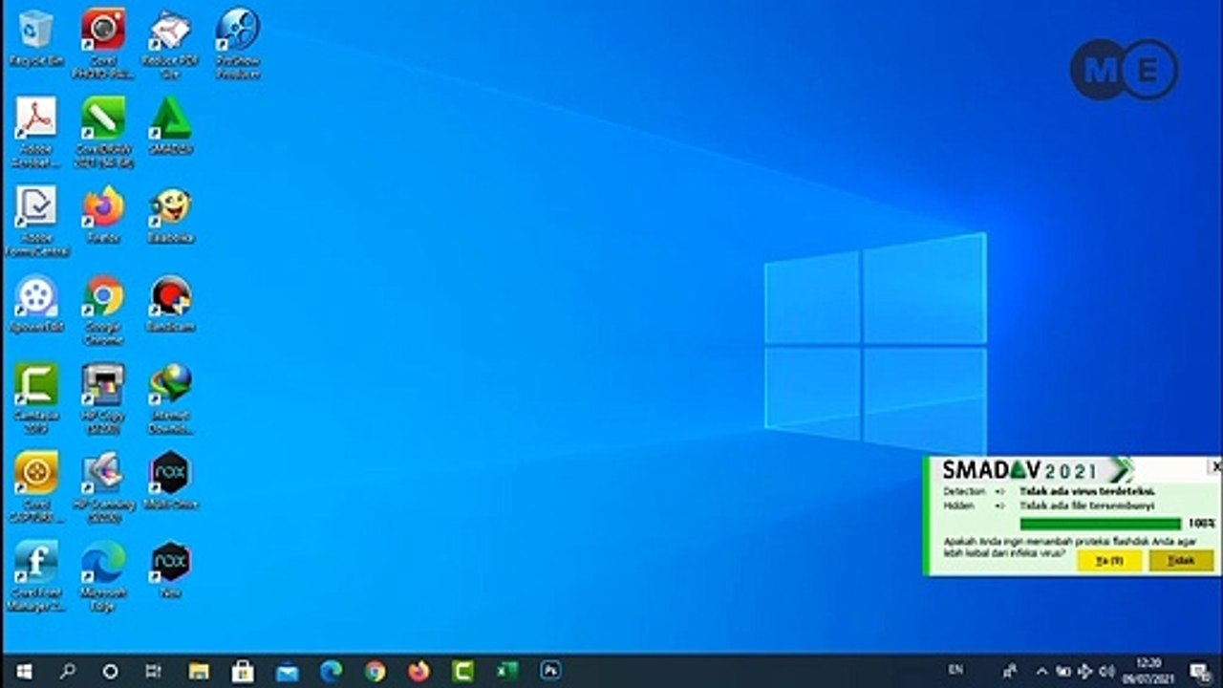The height and width of the screenshot is (688, 1223).
Task: Launch the Nox player desktop shortcut
Action: click(171, 569)
